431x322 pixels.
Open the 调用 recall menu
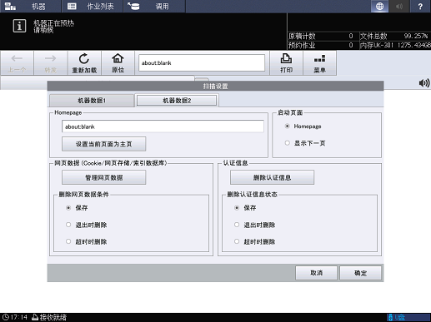(x=154, y=6)
